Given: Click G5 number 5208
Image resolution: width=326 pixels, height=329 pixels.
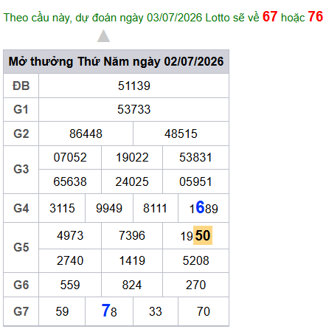Looking at the screenshot, I should pyautogui.click(x=195, y=260).
